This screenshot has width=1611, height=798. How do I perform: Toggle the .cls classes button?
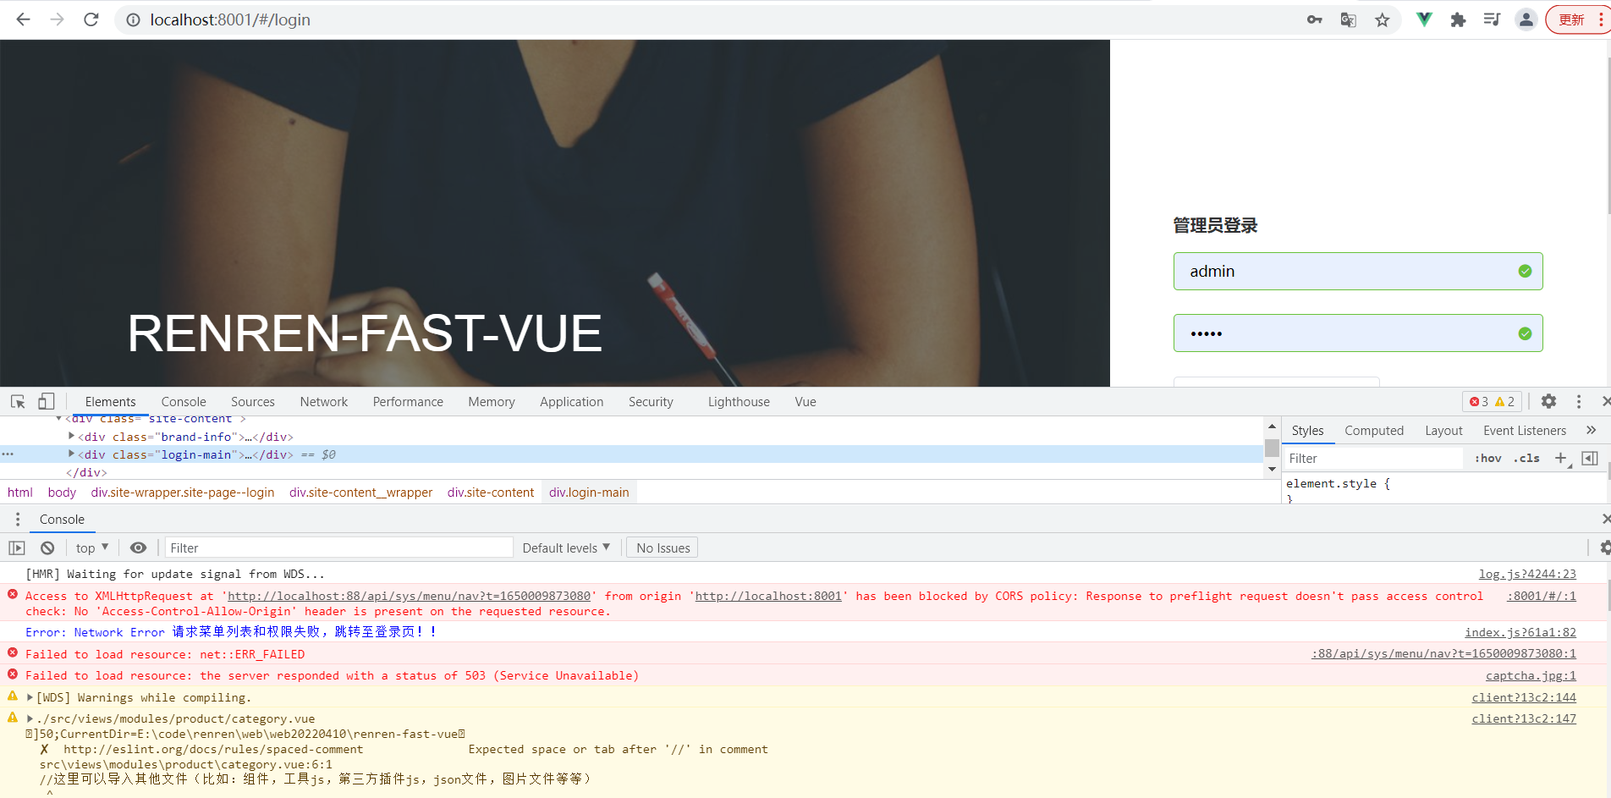(1526, 458)
